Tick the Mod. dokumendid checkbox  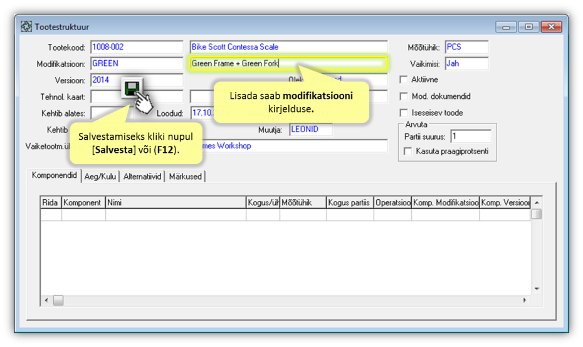(404, 96)
